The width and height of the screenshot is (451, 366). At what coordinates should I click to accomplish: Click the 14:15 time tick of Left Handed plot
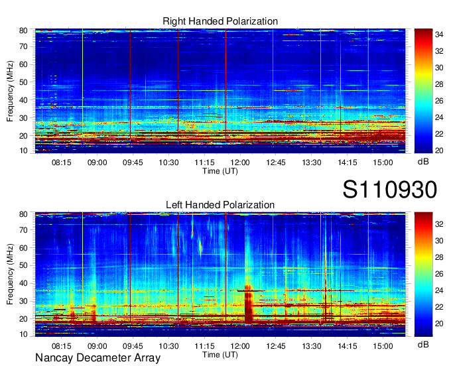coord(347,346)
